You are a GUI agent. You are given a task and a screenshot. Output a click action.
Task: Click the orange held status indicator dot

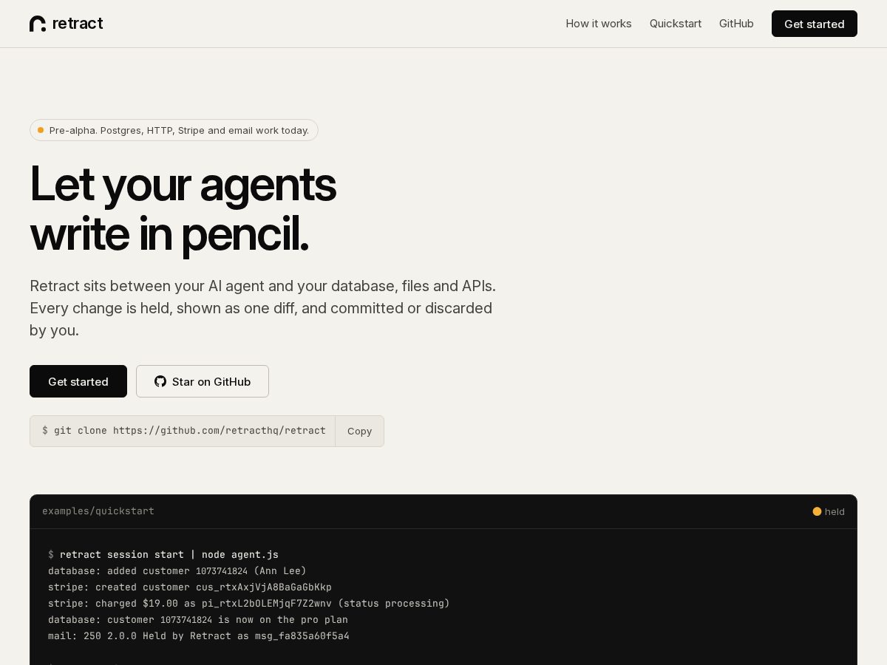pyautogui.click(x=817, y=511)
